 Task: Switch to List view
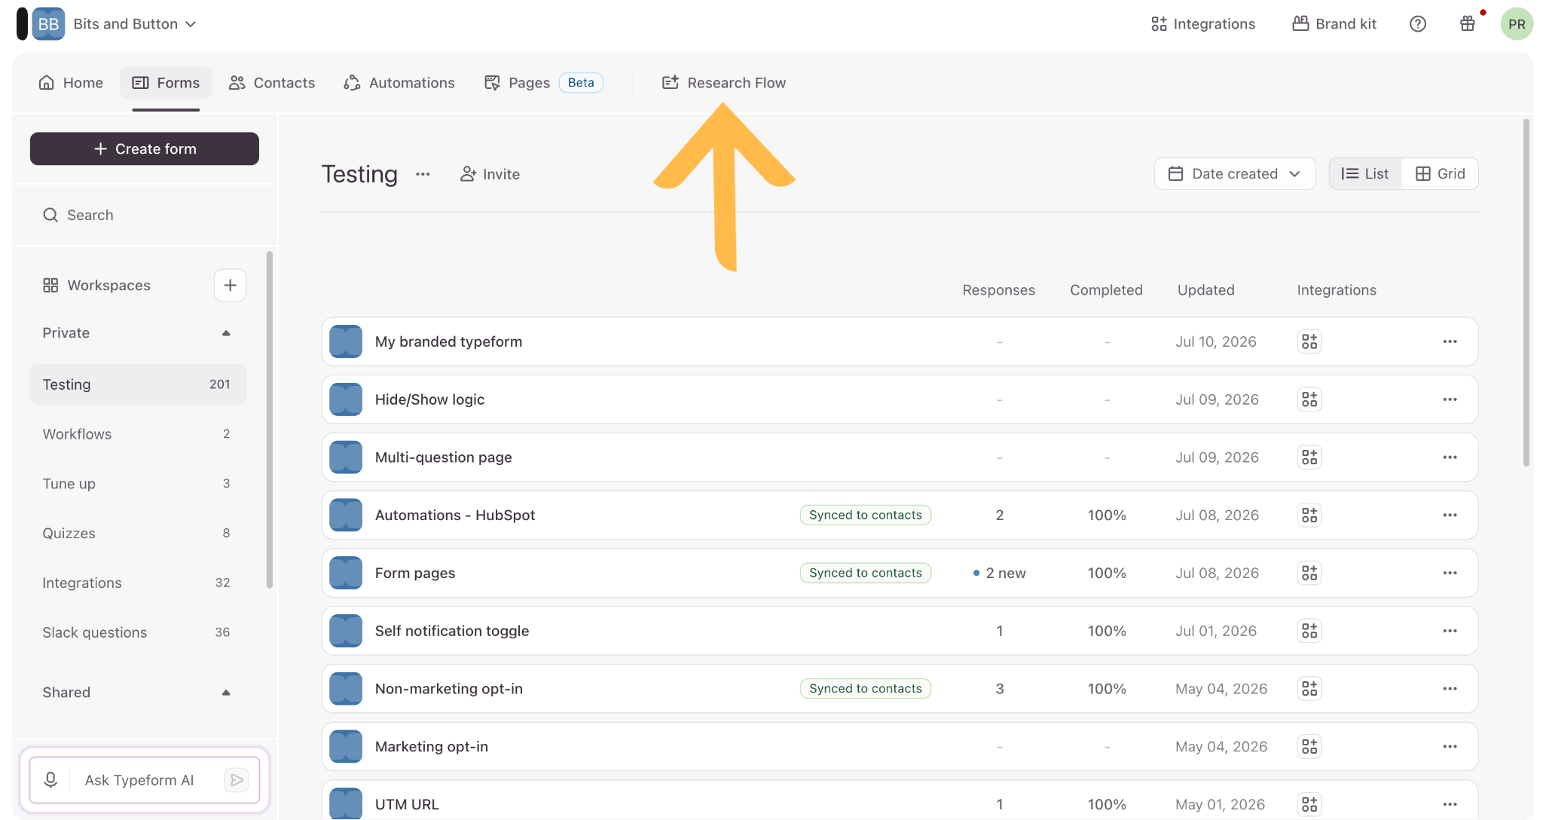(x=1365, y=174)
